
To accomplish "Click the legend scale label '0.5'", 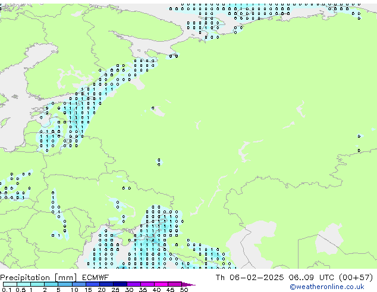I will pyautogui.click(x=21, y=290).
